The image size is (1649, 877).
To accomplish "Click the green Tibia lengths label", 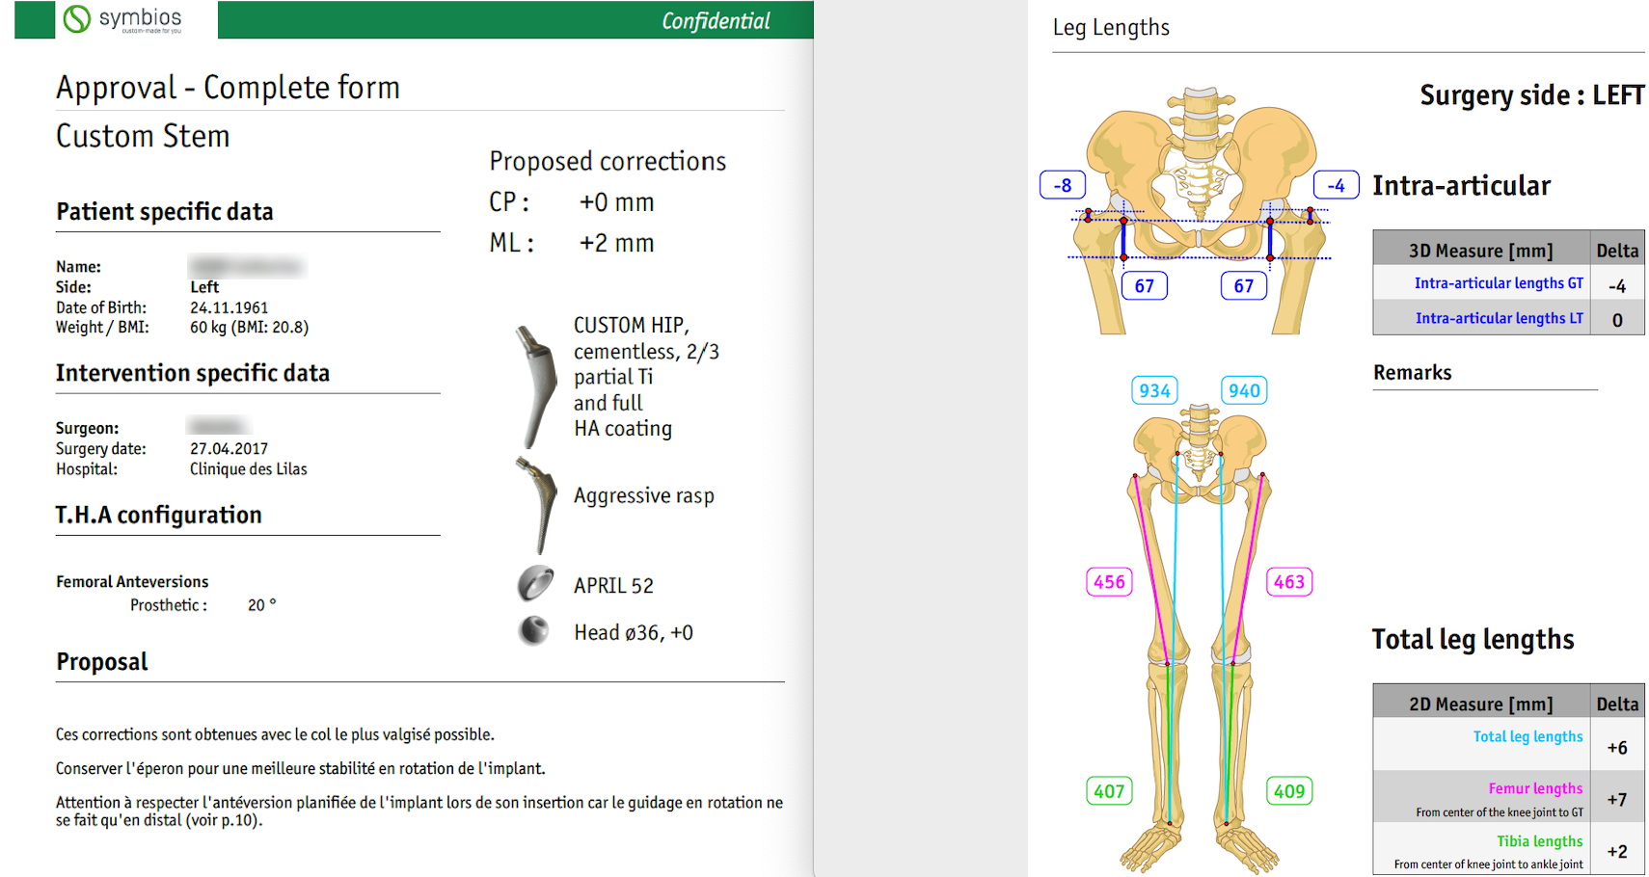I will (x=1539, y=841).
